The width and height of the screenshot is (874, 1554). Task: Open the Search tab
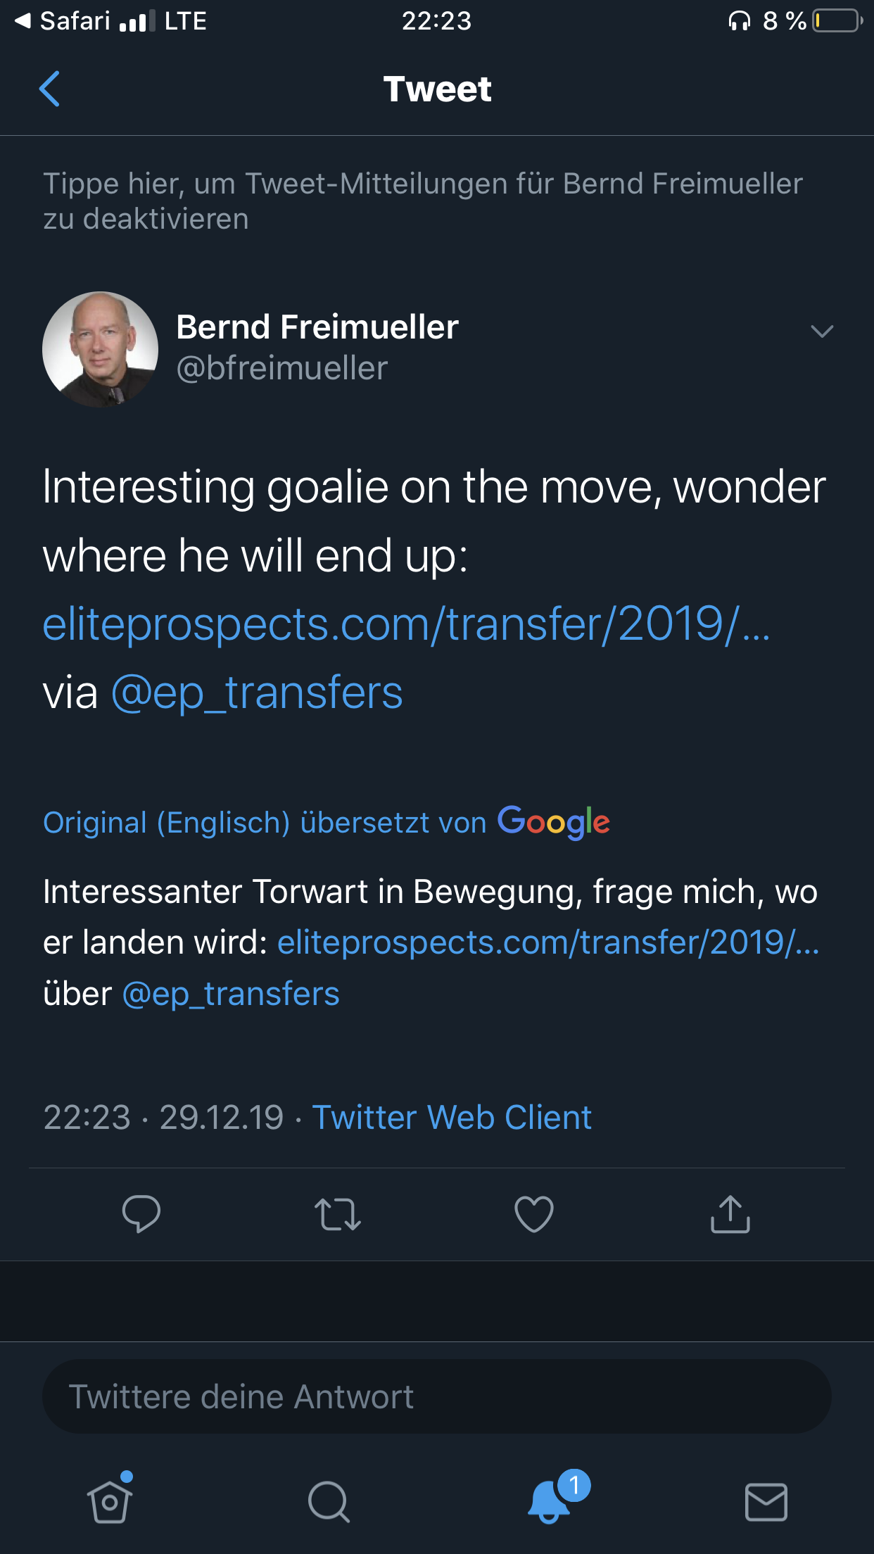pyautogui.click(x=329, y=1501)
